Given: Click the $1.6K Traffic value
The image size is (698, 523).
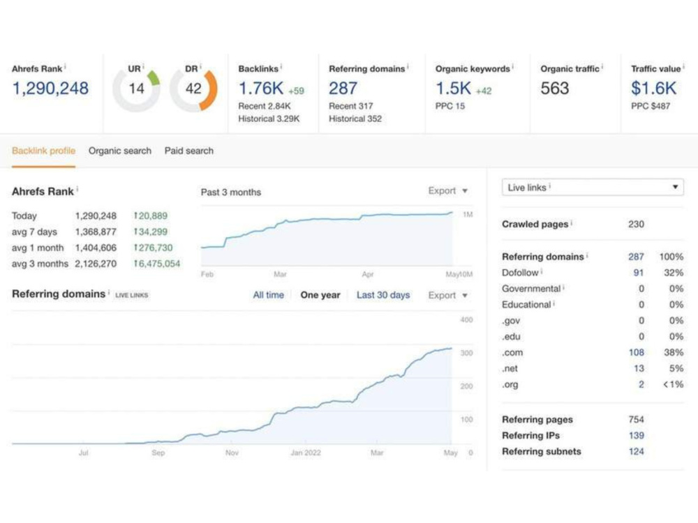Looking at the screenshot, I should pos(653,88).
